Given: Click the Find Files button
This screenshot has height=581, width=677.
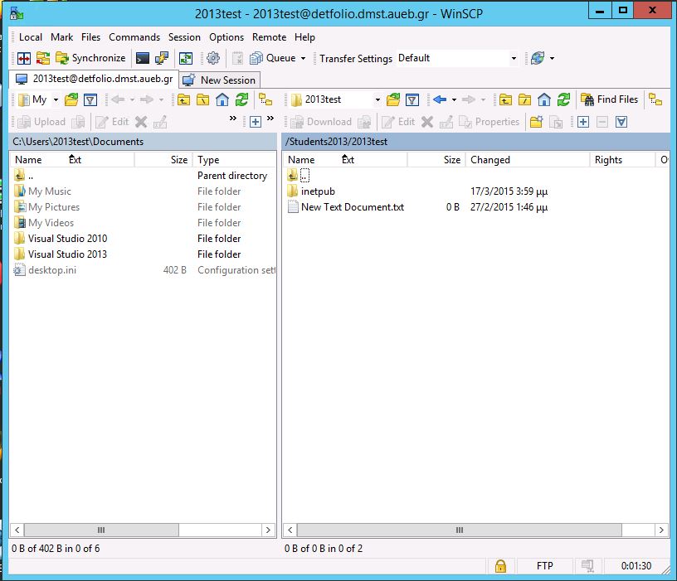Looking at the screenshot, I should 610,100.
